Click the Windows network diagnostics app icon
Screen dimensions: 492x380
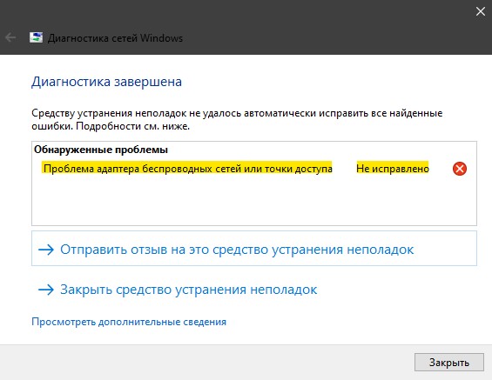pyautogui.click(x=36, y=37)
